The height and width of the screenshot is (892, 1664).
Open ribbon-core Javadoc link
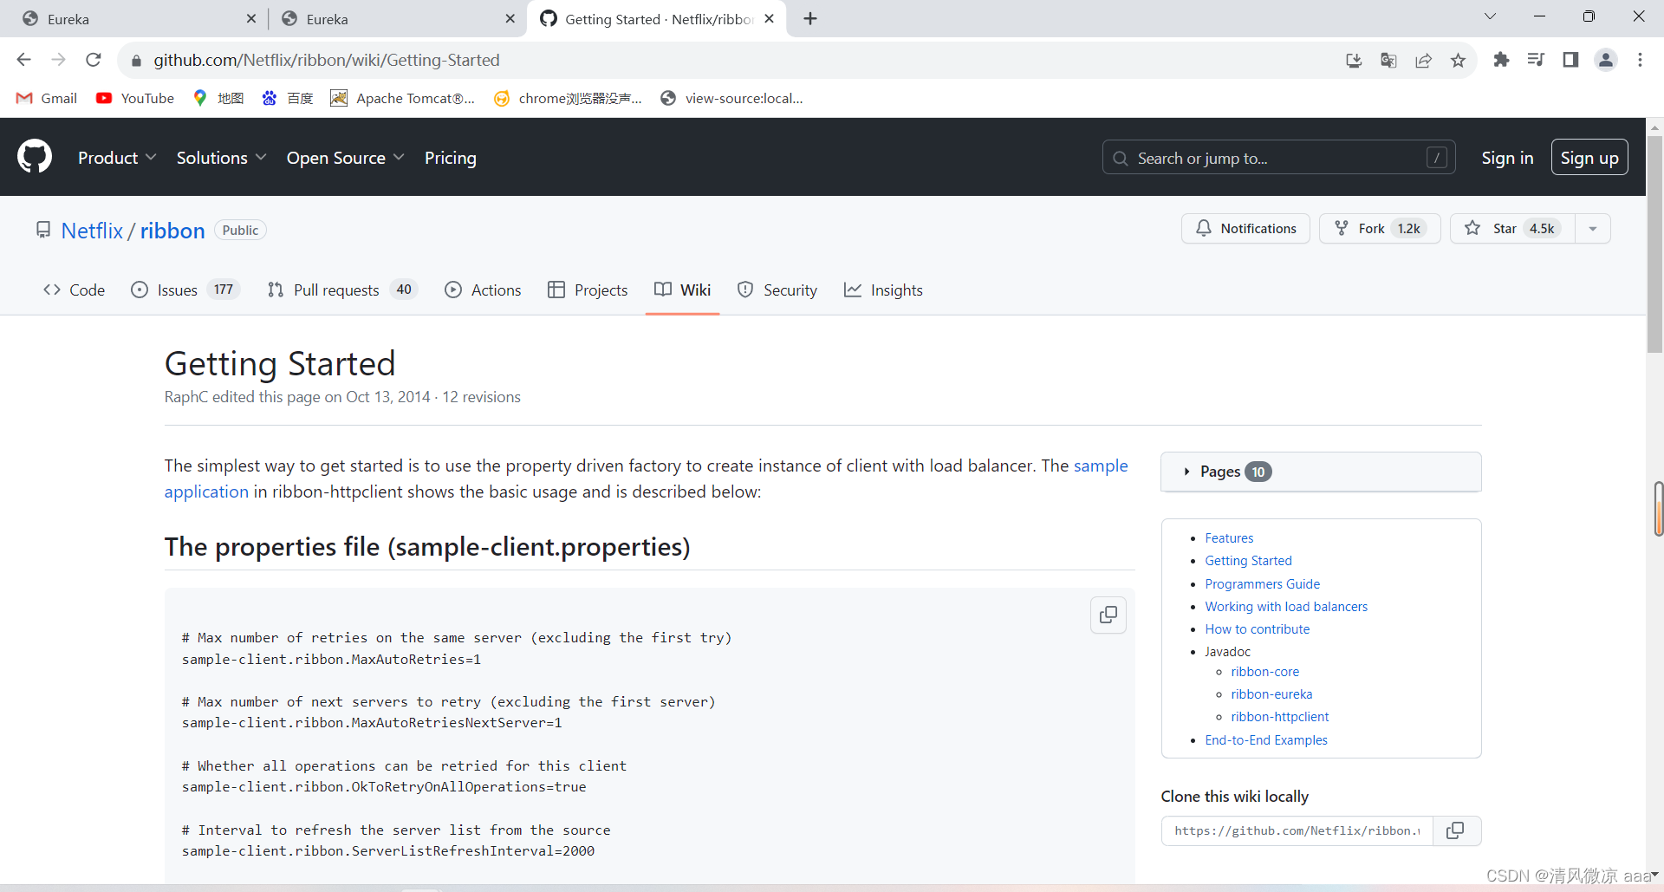1264,672
